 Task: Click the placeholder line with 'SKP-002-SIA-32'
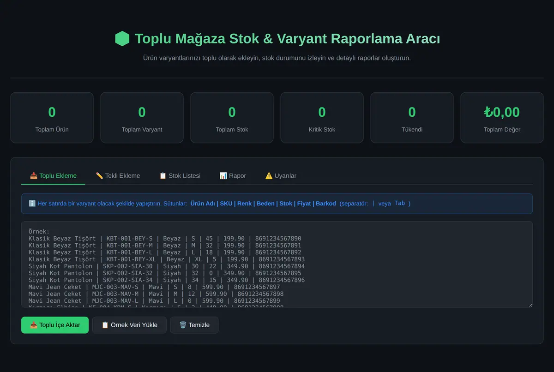[165, 273]
